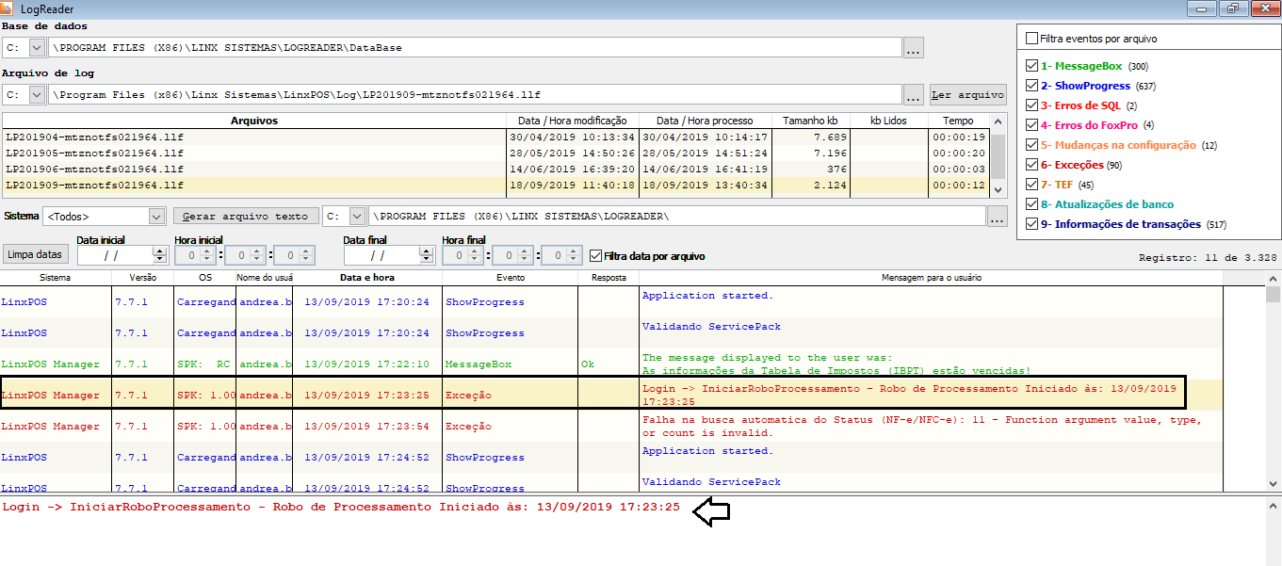Open drive dropdown for text output path
The width and height of the screenshot is (1282, 566).
point(358,217)
